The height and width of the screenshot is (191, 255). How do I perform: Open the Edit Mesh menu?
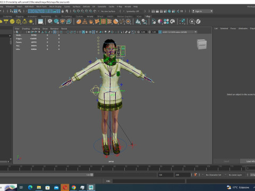tap(29, 6)
